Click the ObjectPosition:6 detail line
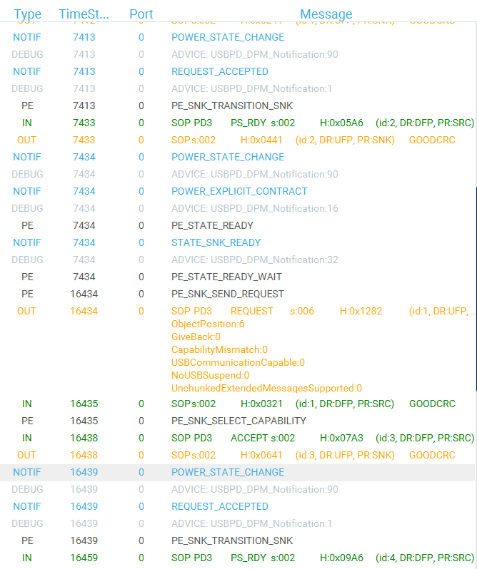Image resolution: width=477 pixels, height=569 pixels. (x=208, y=324)
